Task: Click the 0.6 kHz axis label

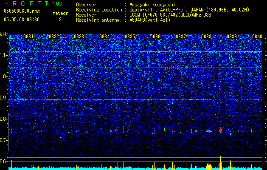Action: [4, 161]
